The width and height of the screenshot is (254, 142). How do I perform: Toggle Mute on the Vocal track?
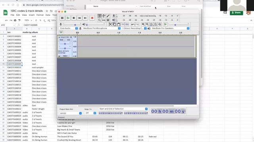click(62, 40)
